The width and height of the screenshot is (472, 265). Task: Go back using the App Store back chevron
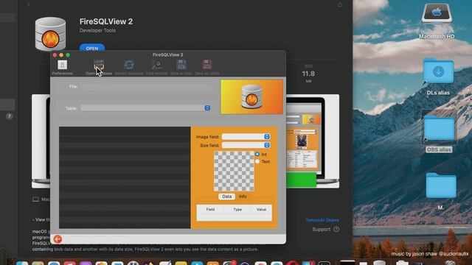(x=28, y=4)
